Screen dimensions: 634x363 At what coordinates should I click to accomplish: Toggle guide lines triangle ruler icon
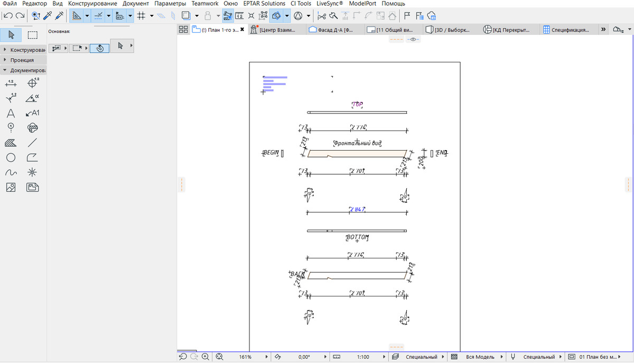76,16
